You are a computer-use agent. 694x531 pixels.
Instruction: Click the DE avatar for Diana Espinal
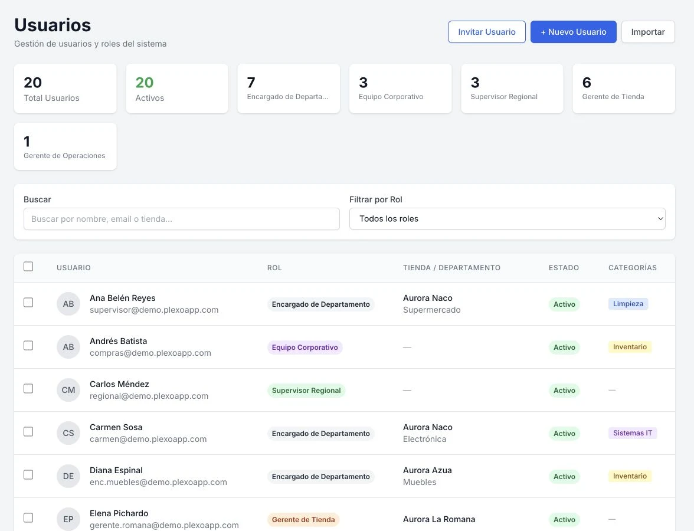(x=68, y=476)
